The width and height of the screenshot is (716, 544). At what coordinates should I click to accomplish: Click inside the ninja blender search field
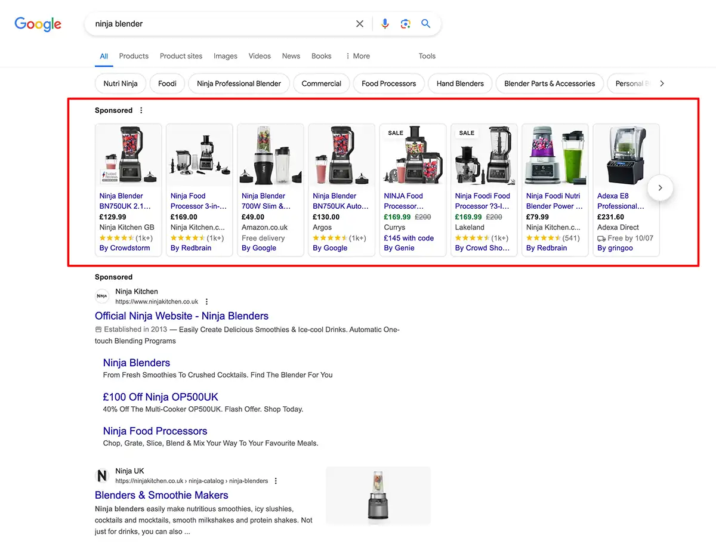tap(221, 24)
